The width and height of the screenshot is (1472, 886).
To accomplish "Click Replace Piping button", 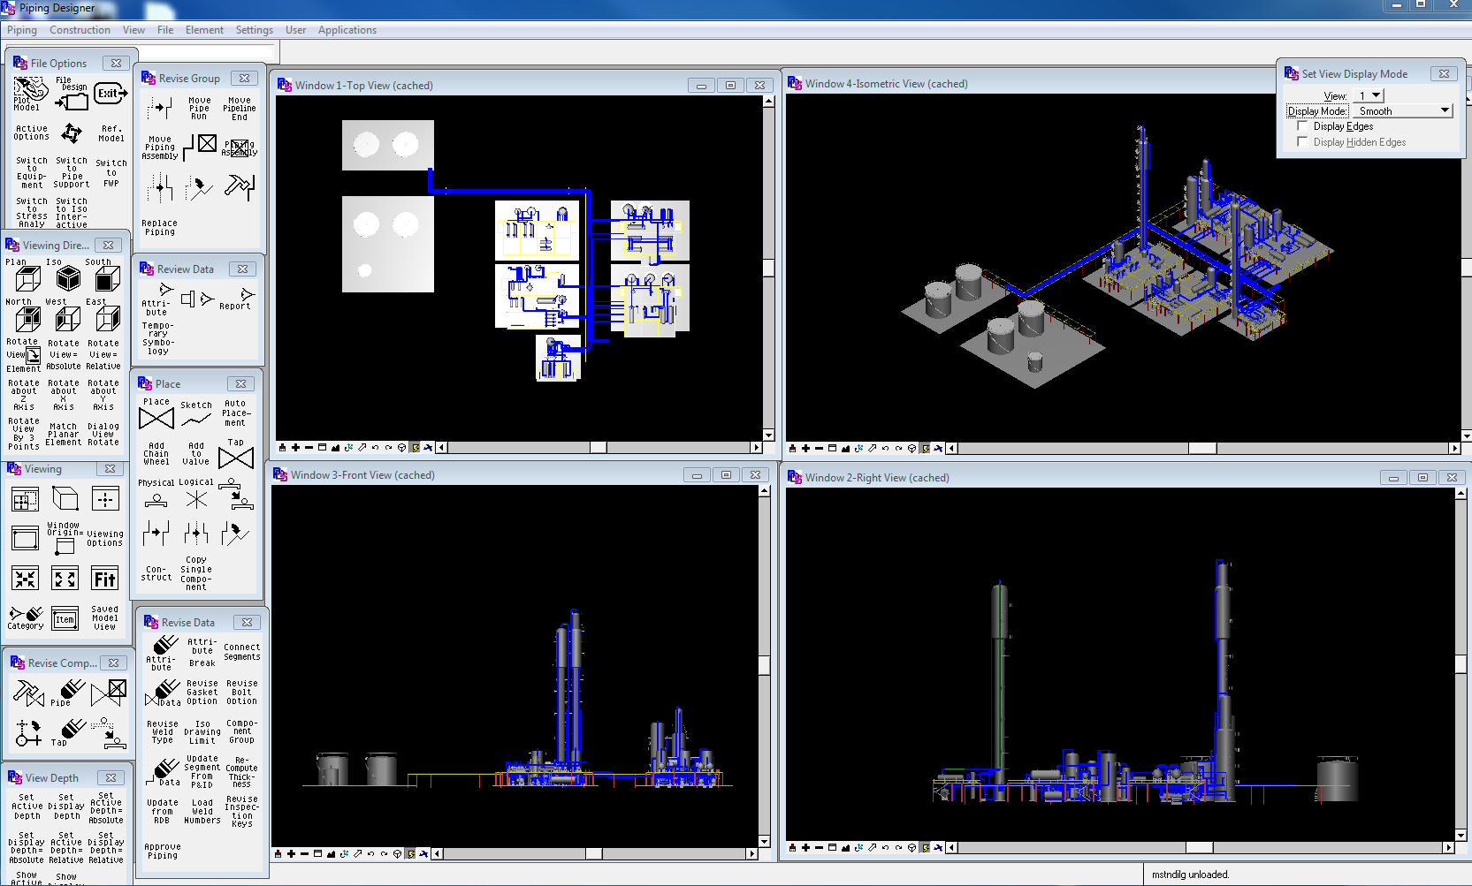I will click(x=160, y=228).
